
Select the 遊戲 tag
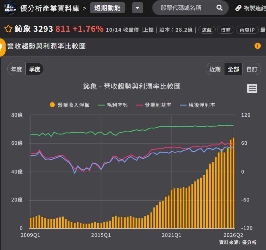tap(207, 30)
